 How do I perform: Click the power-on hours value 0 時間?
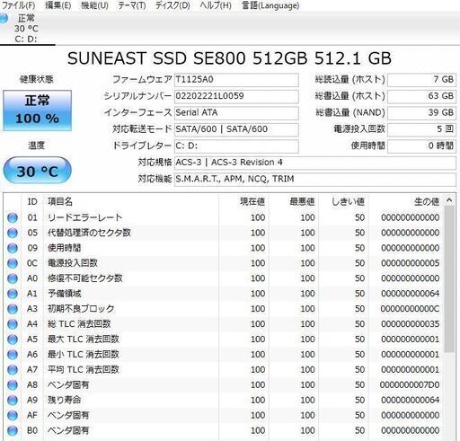[421, 146]
